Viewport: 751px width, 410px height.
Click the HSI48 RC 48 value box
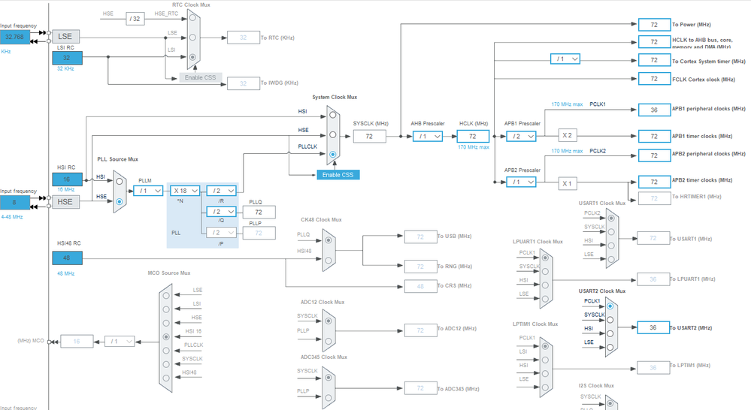point(67,258)
